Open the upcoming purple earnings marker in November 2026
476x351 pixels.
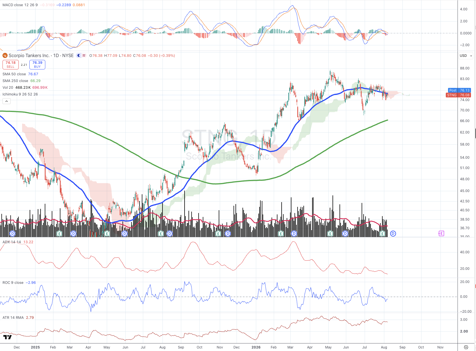click(x=441, y=233)
